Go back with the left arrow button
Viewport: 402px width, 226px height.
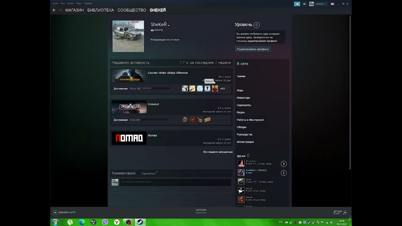click(54, 10)
